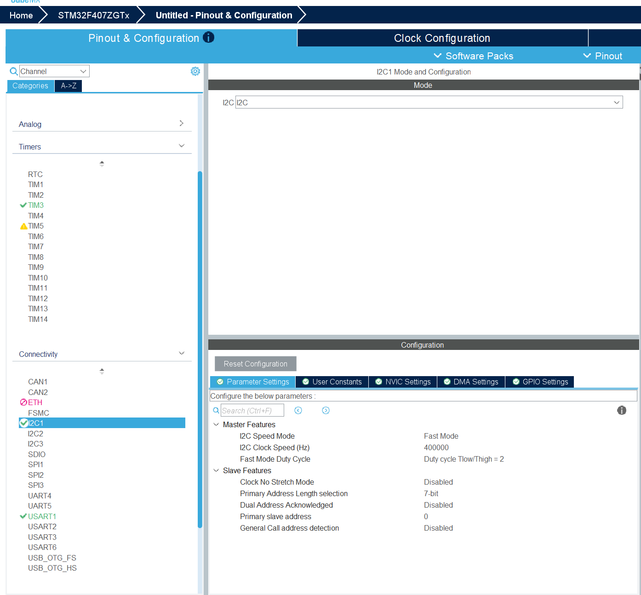Click the I2C Speed Mode value Fast Mode
This screenshot has width=641, height=595.
pyautogui.click(x=441, y=436)
